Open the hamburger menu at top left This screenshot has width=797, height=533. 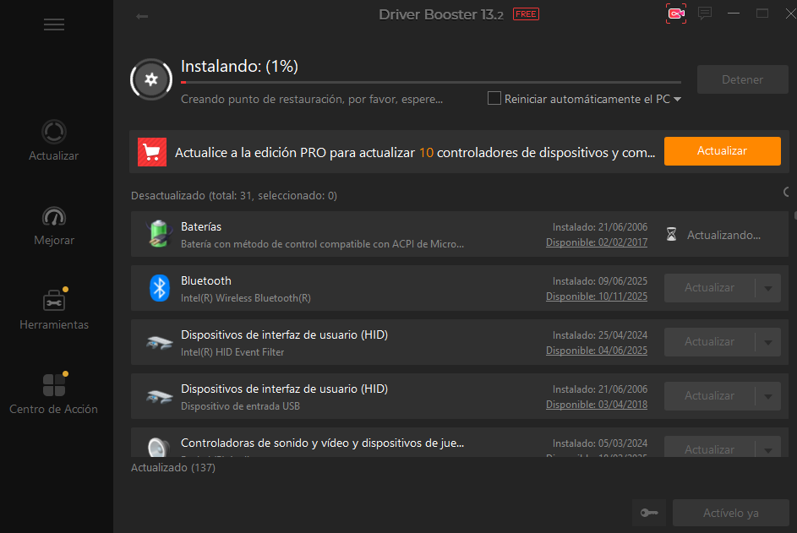click(x=53, y=24)
